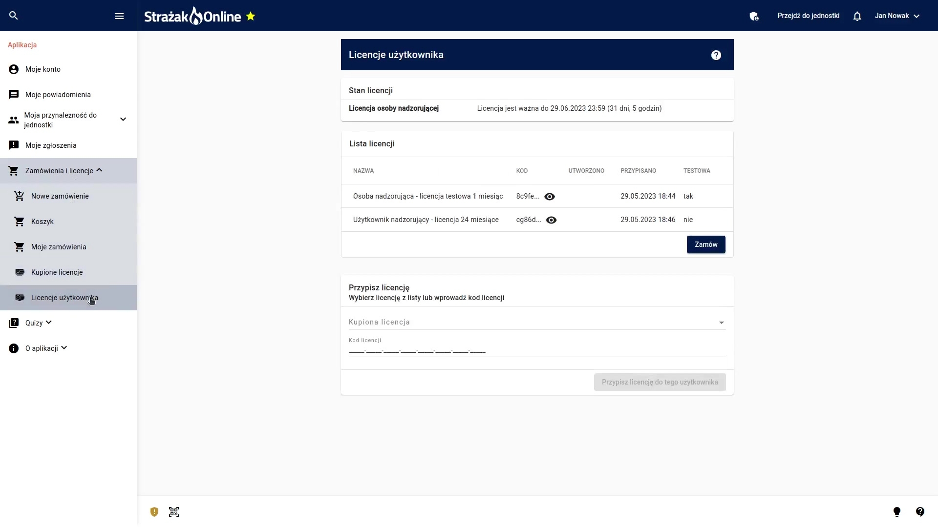Expand the O aplikacji chevron
Viewport: 938px width, 527px height.
click(64, 347)
